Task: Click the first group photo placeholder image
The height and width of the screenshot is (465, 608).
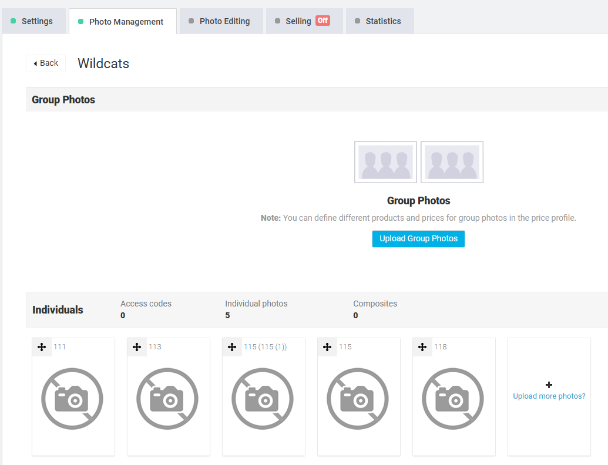Action: (385, 162)
